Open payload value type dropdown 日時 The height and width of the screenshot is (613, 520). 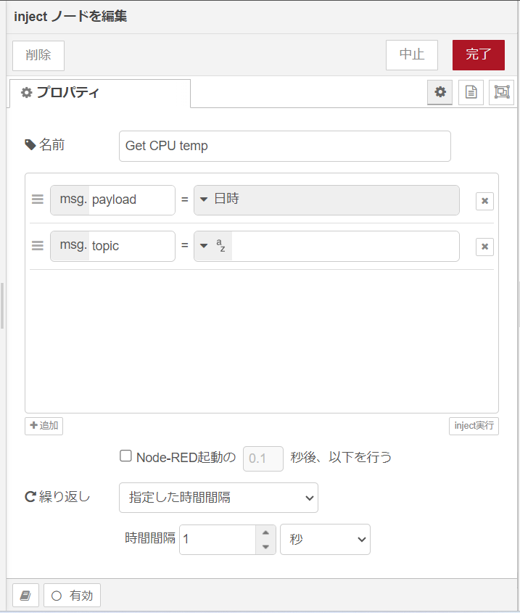click(326, 199)
